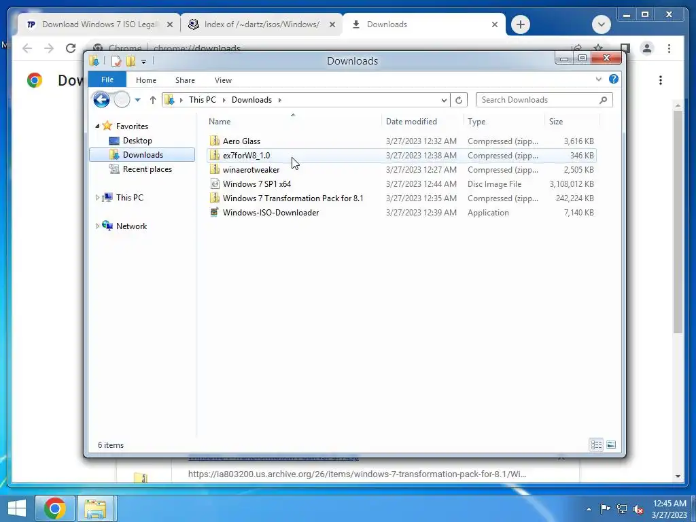The height and width of the screenshot is (522, 696).
Task: Click Explorer's forward navigation button
Action: pyautogui.click(x=122, y=99)
